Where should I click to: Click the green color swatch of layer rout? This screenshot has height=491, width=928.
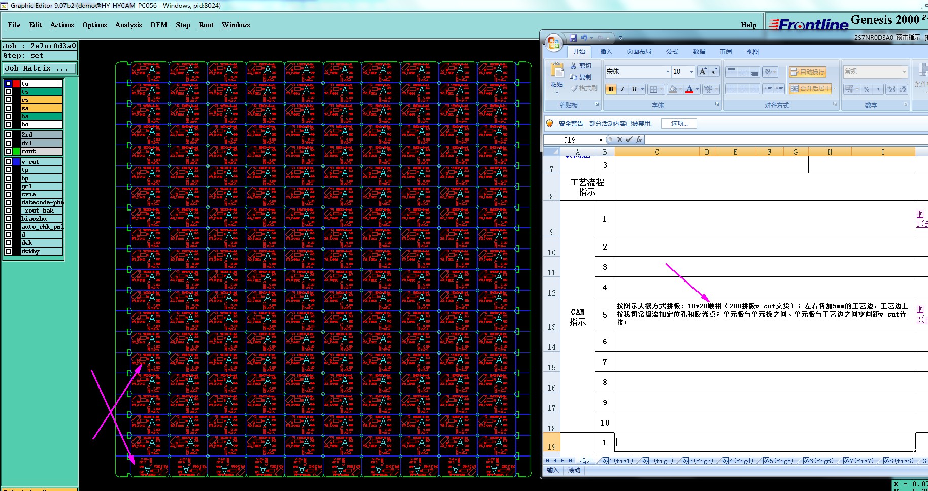click(16, 151)
